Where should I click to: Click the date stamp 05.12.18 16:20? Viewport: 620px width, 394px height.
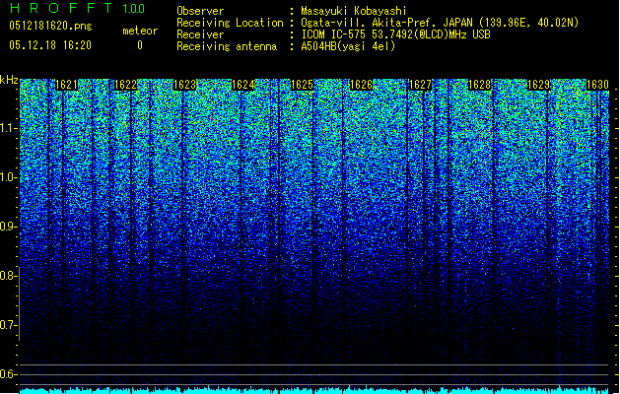50,45
